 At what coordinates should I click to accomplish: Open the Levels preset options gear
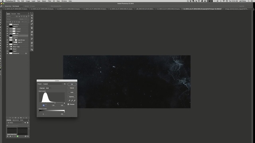[x=65, y=84]
